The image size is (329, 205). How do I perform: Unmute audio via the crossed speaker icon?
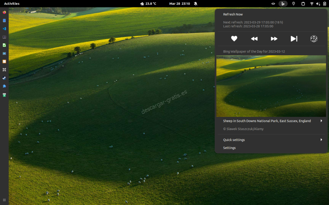318,4
